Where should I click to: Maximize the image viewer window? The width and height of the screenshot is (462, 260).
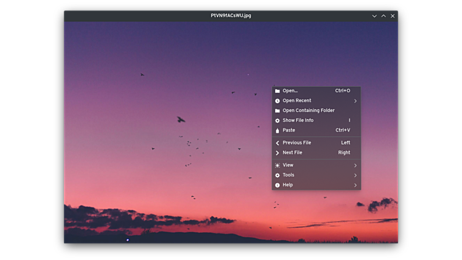(383, 16)
